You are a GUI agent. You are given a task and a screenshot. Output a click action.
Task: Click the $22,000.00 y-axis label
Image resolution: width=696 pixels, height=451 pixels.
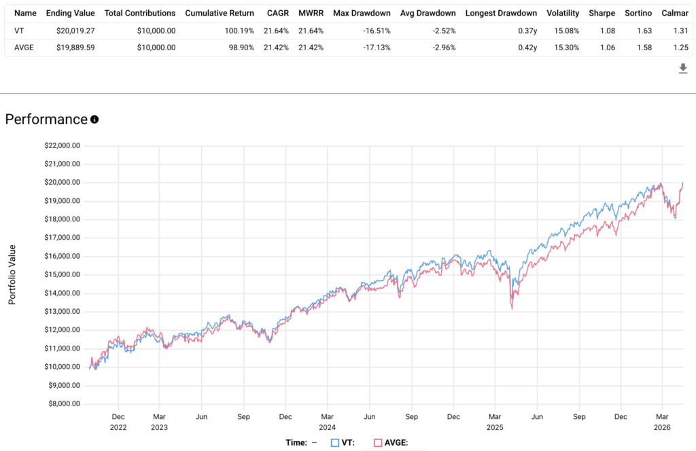point(62,145)
